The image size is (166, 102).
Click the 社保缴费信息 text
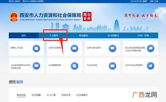click(55, 65)
